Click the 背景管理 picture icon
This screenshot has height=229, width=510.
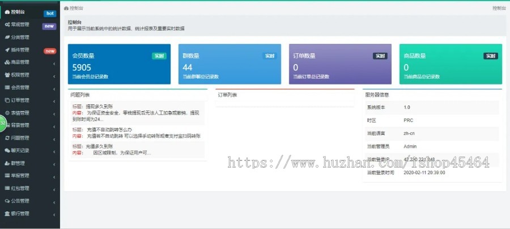pyautogui.click(x=8, y=125)
